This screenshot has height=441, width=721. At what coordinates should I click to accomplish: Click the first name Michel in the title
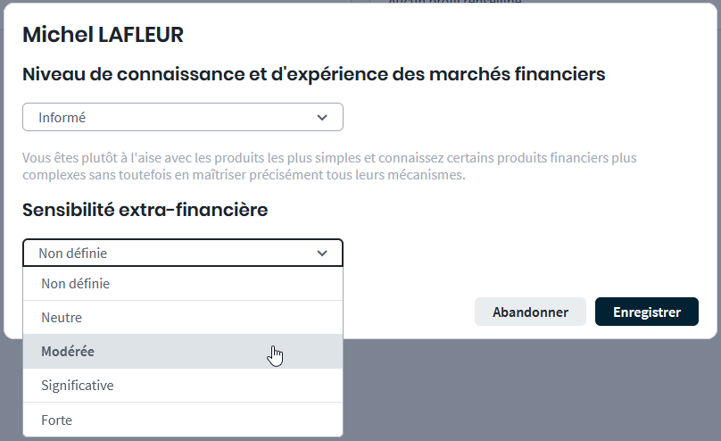(54, 35)
